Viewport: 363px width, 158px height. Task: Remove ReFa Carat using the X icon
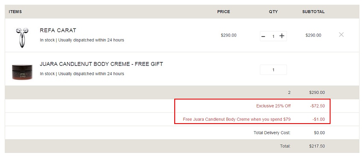341,35
